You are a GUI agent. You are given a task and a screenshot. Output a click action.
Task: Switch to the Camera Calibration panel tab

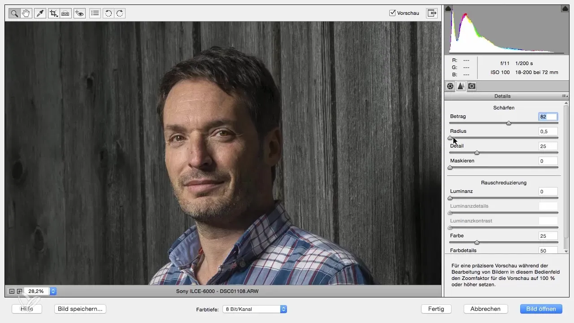tap(472, 86)
